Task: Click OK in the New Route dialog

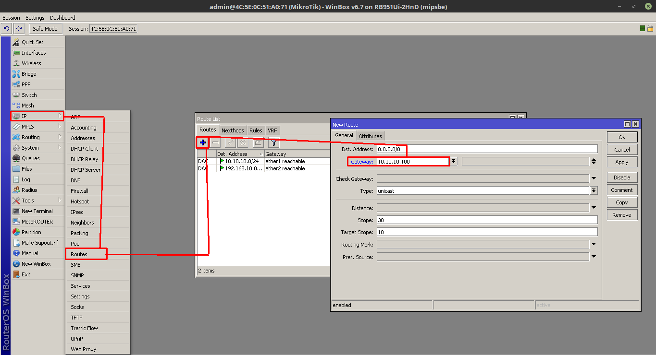Action: click(x=622, y=137)
